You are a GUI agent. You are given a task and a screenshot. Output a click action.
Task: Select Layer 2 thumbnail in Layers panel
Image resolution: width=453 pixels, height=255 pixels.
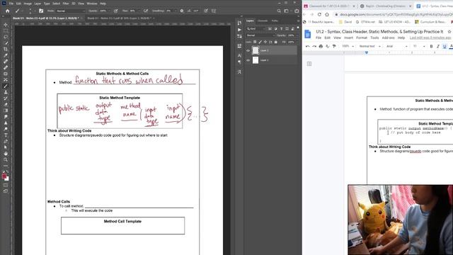pyautogui.click(x=256, y=50)
